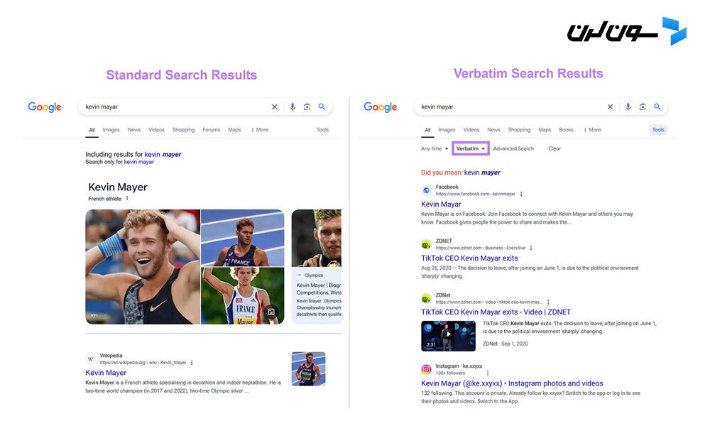
Task: Click highlighted Tools button in Verbatim panel
Action: click(658, 130)
